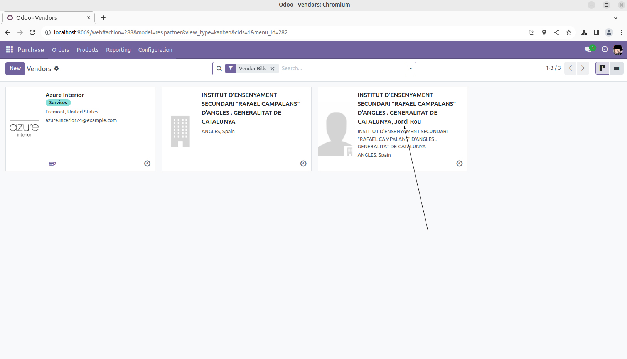
Task: Switch to Kanban view
Action: [602, 68]
